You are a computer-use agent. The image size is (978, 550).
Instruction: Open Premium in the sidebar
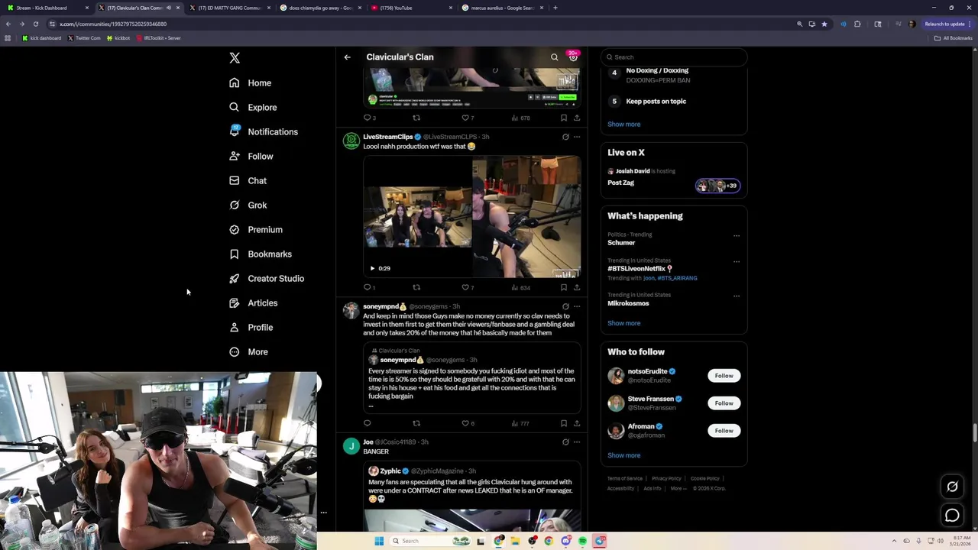256,229
